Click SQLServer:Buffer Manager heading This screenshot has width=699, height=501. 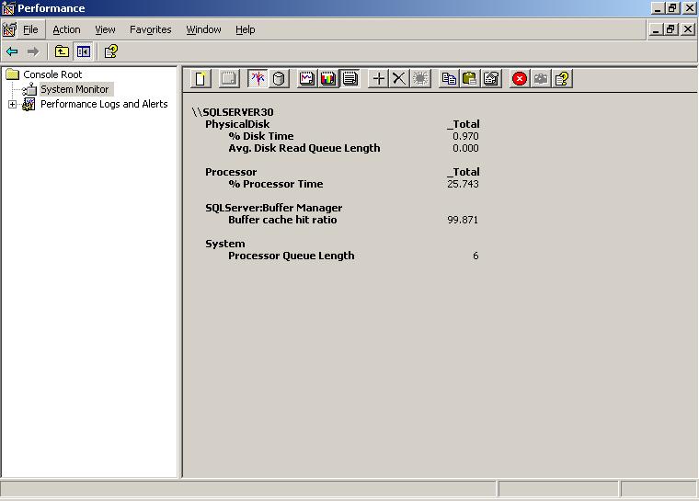coord(274,208)
